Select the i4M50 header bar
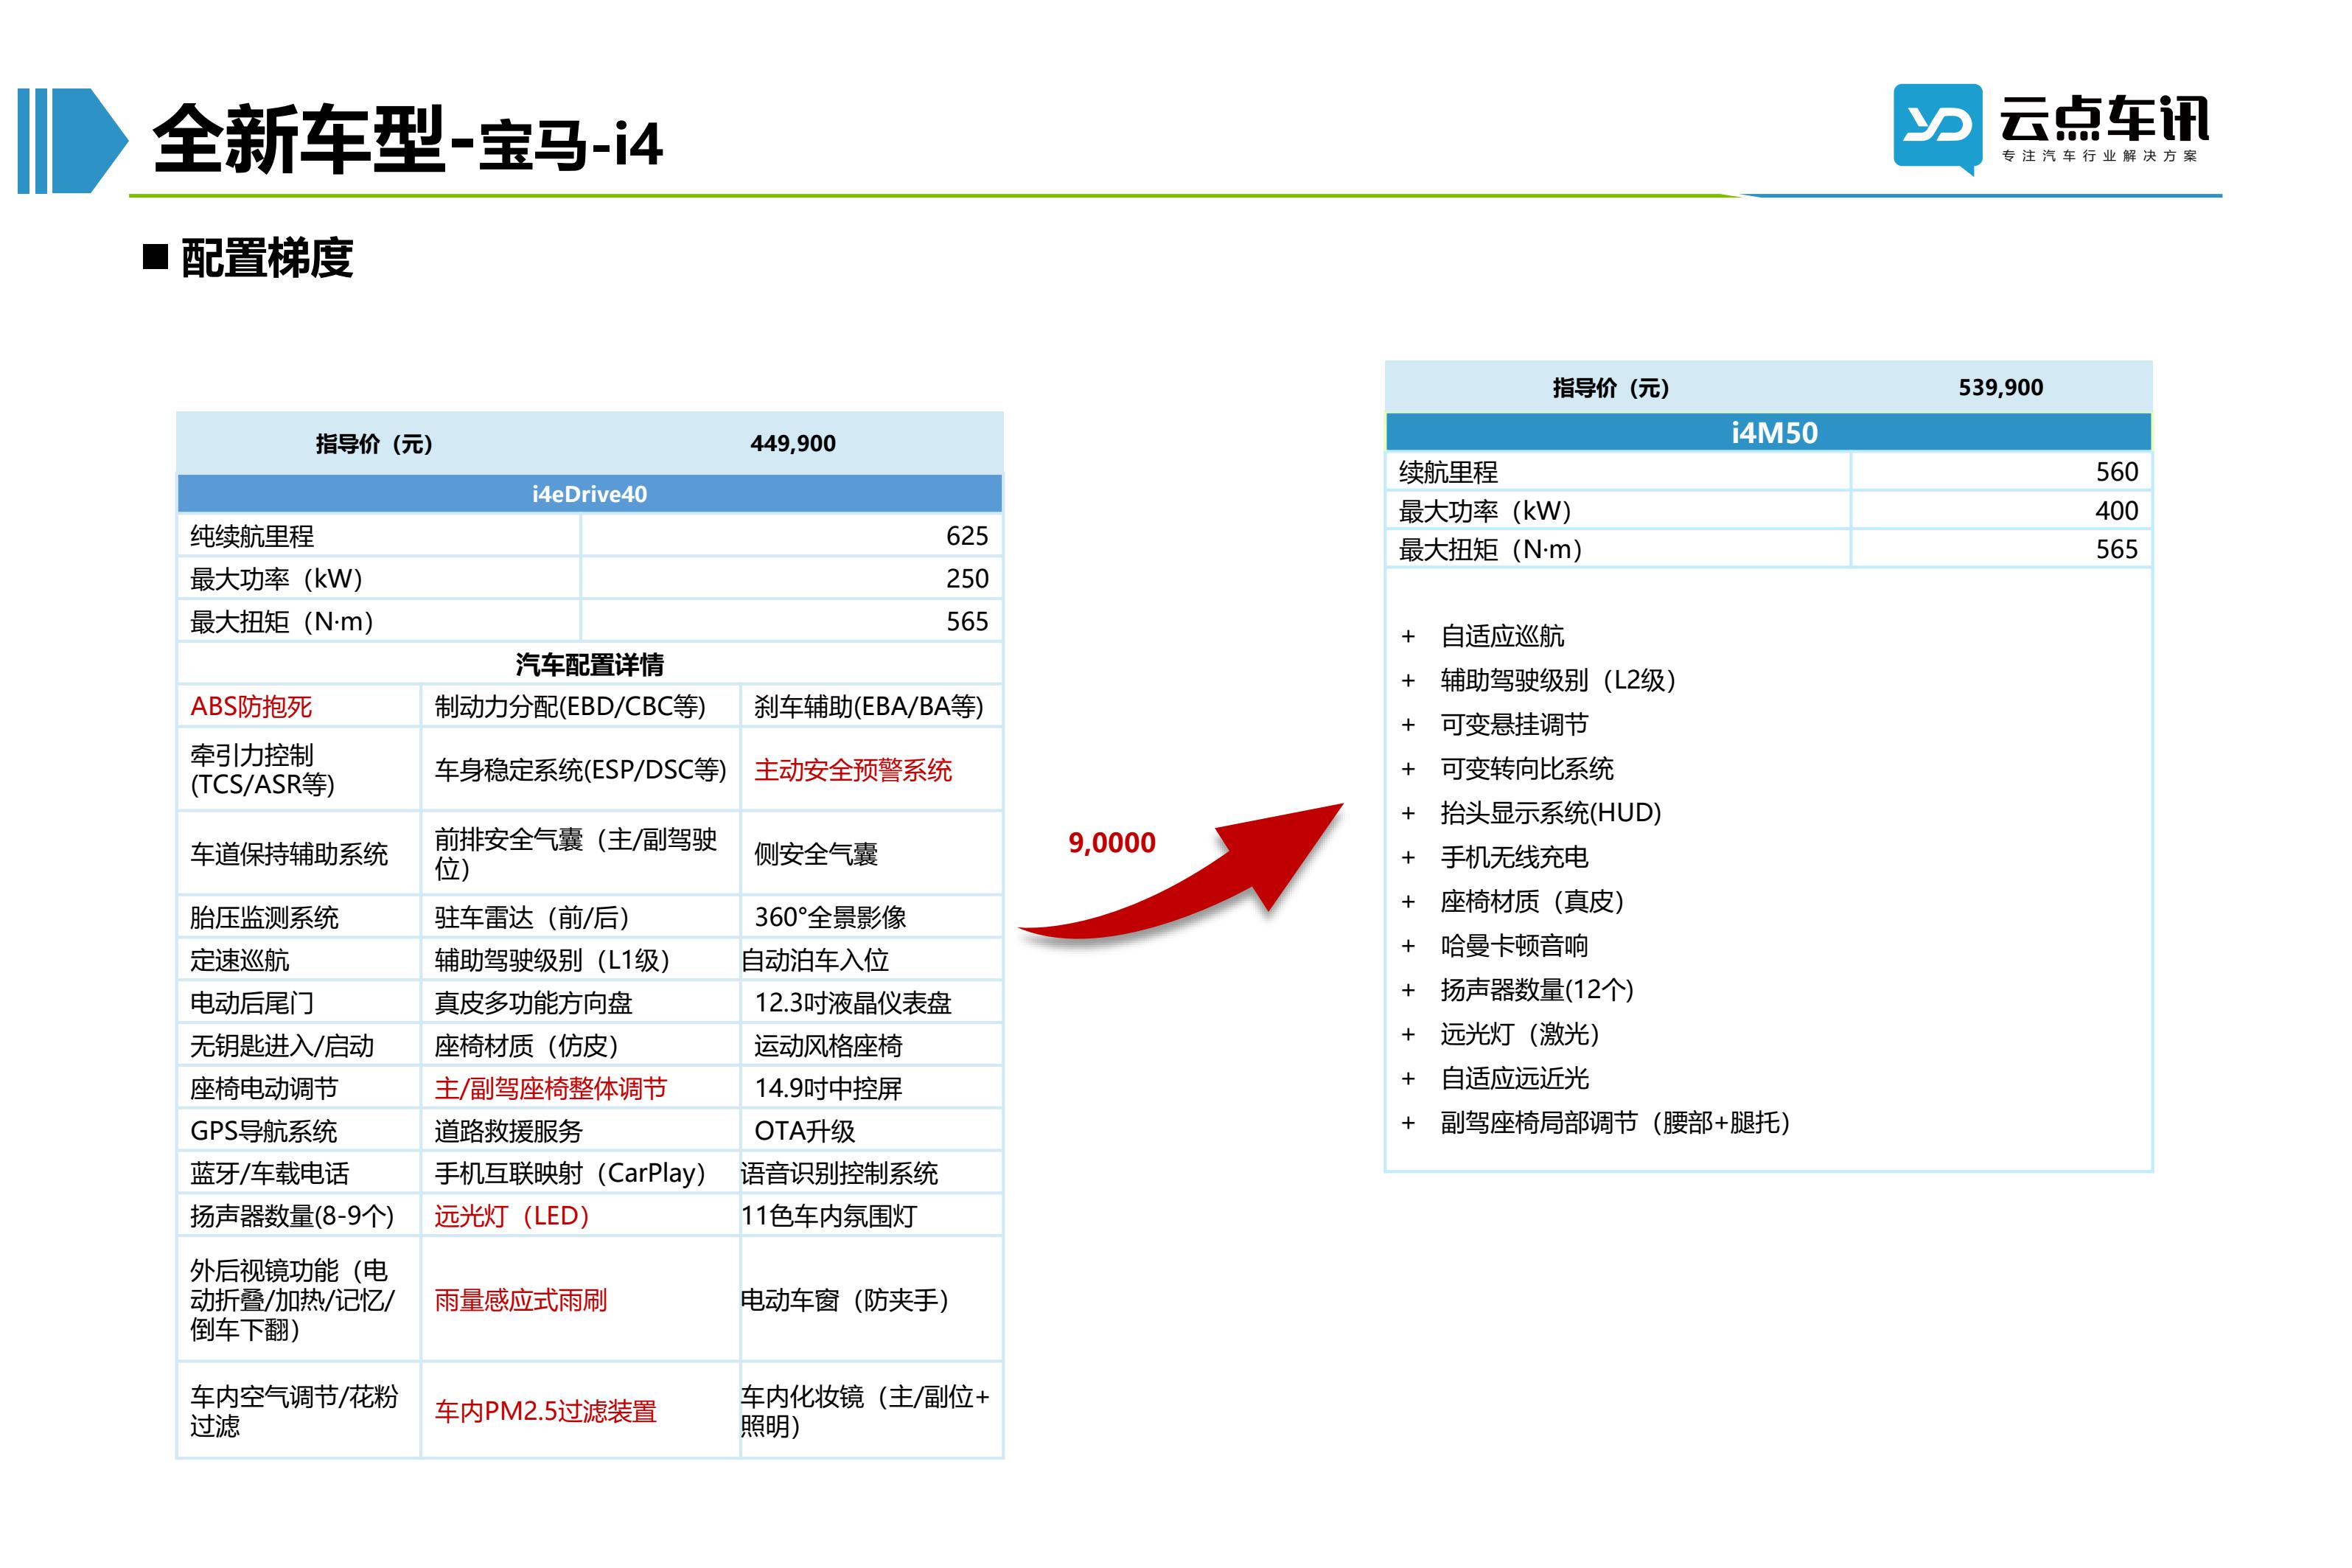The height and width of the screenshot is (1568, 2352). 1768,432
